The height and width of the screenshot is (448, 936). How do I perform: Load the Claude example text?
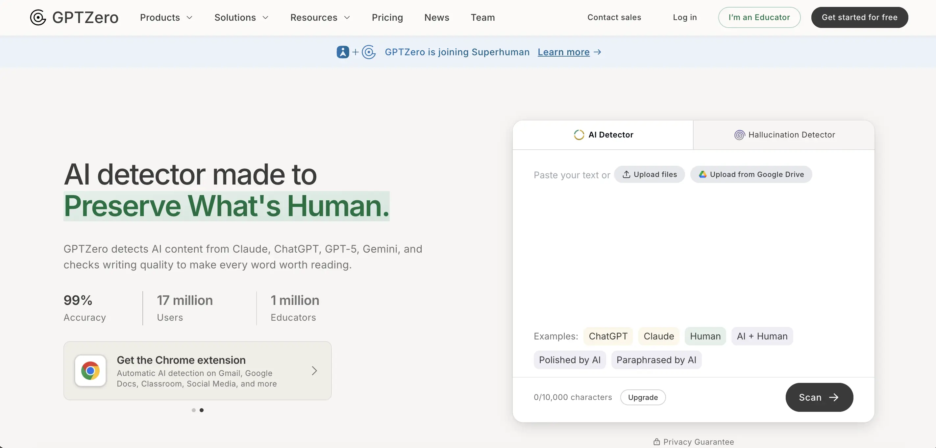point(659,336)
